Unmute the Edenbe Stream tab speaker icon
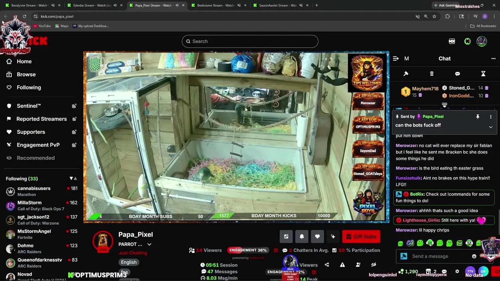500x281 pixels. [x=115, y=5]
